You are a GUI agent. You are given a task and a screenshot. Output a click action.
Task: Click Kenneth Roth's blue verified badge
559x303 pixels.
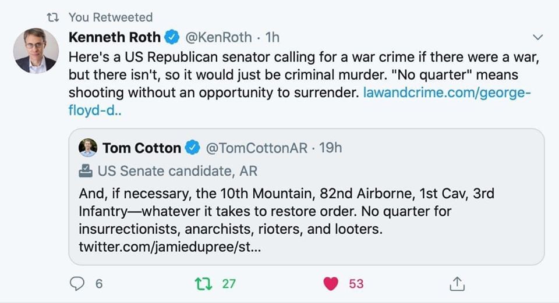(172, 38)
